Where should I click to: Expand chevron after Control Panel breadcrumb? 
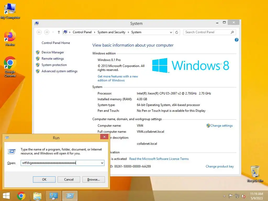[x=94, y=32]
